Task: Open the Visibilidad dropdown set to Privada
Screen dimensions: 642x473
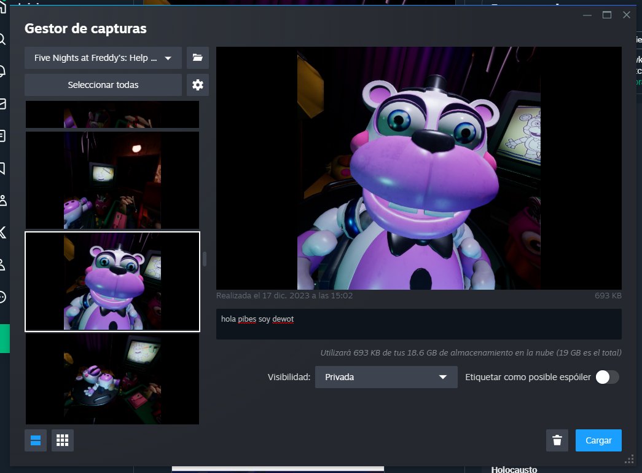Action: [386, 377]
